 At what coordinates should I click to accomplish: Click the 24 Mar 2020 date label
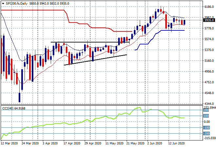tap(30, 143)
